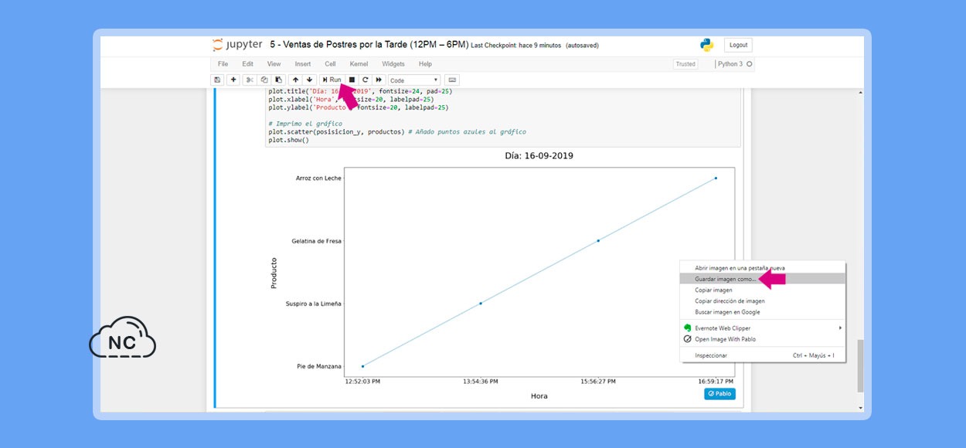Click the vertical scrollbar thumb
Screen dimensions: 966x448
point(861,366)
